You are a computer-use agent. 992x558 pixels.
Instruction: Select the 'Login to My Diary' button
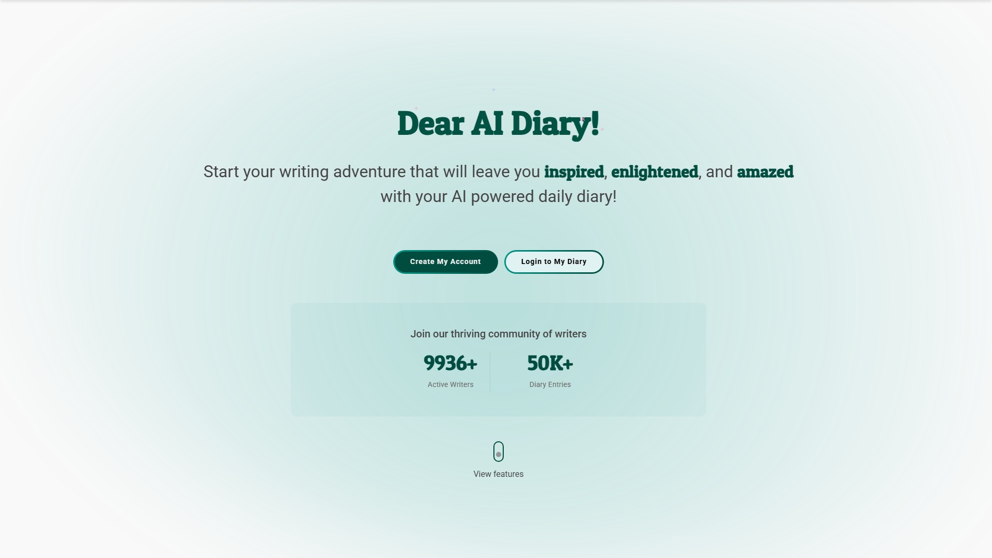[553, 261]
